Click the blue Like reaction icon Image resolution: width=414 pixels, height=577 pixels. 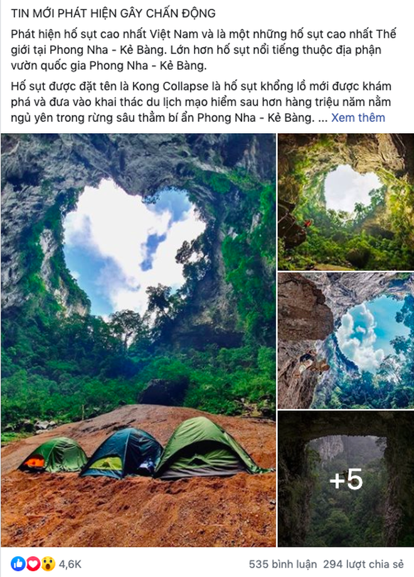click(x=18, y=564)
